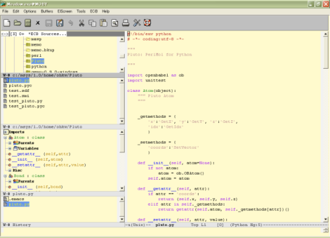
Task: Save buffer as using floppy with pencil icon
Action: coord(59,23)
